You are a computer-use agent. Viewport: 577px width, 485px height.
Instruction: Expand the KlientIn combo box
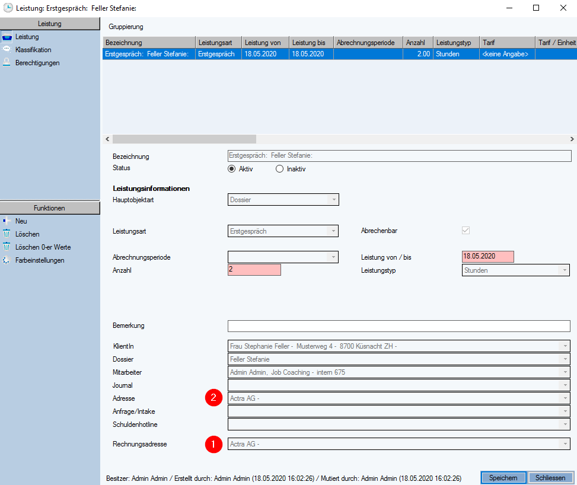pos(565,346)
